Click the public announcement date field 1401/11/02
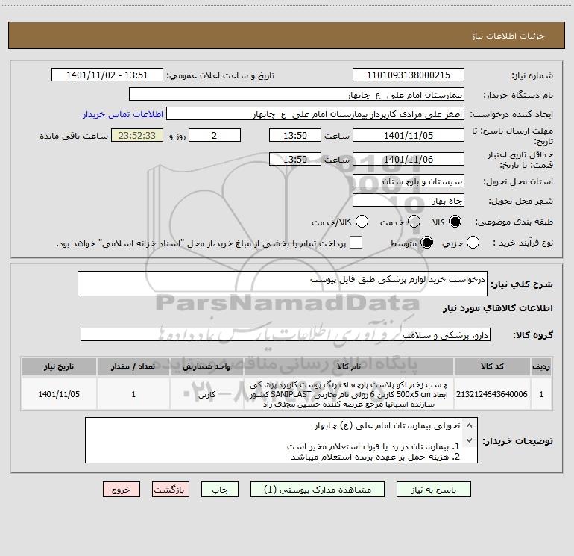Screen dimensions: 574x556 tap(107, 75)
